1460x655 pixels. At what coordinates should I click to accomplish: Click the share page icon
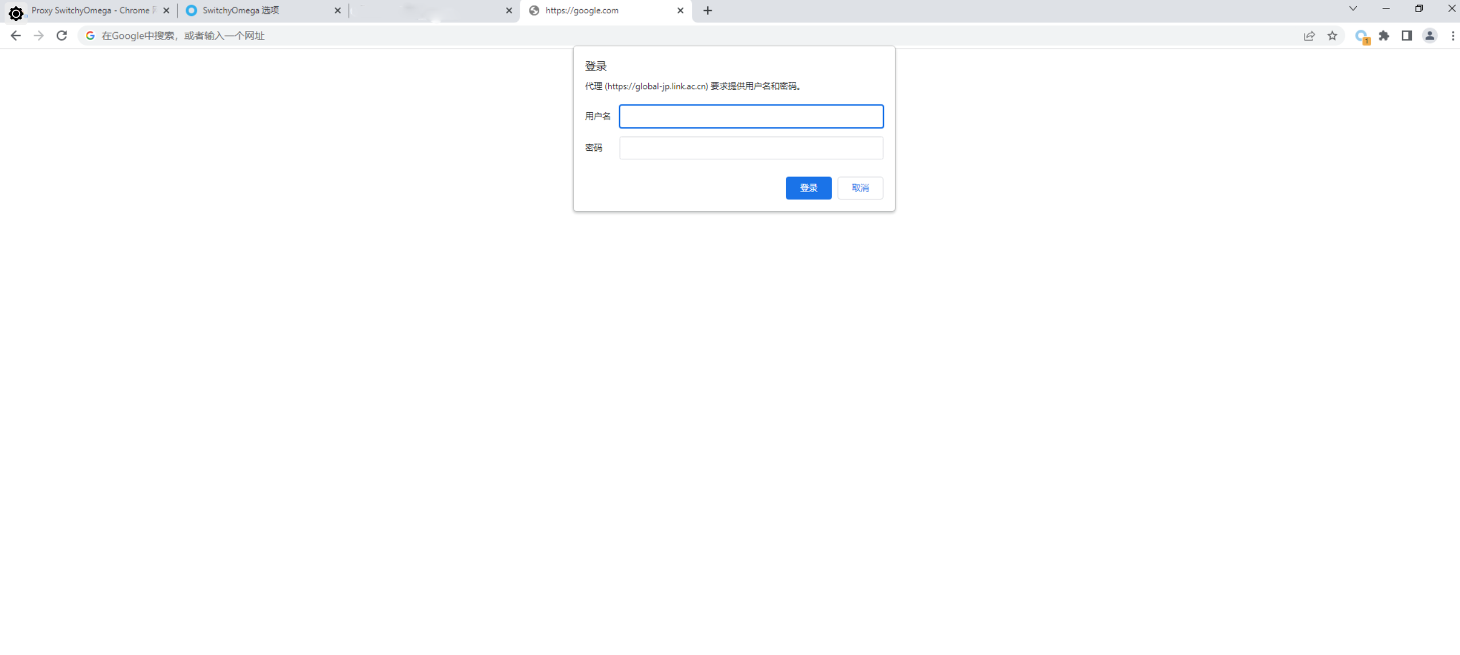point(1309,36)
